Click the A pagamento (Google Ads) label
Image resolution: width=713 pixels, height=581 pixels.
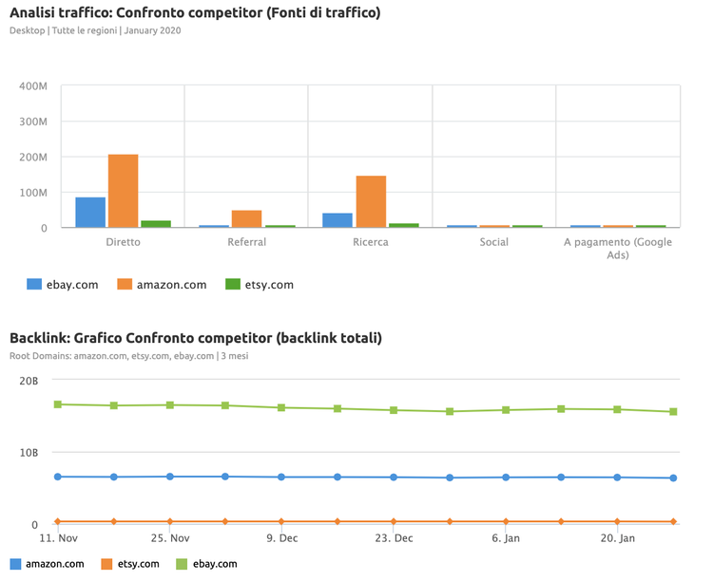point(618,249)
